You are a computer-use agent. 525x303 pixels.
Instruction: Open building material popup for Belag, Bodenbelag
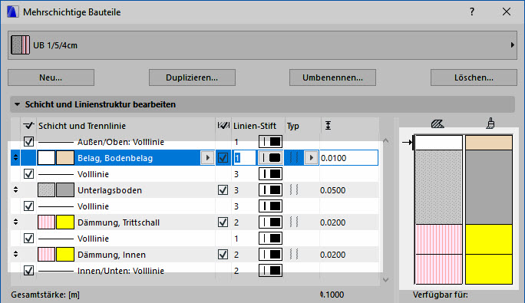(207, 158)
